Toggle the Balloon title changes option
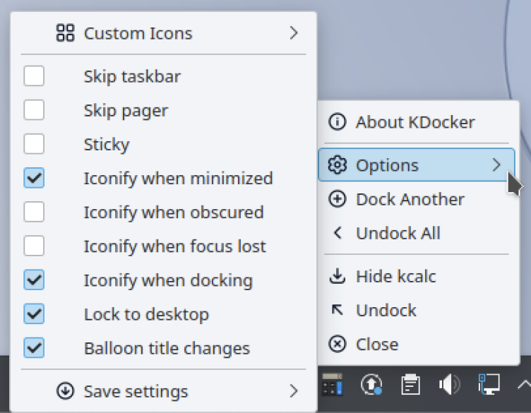 (34, 347)
